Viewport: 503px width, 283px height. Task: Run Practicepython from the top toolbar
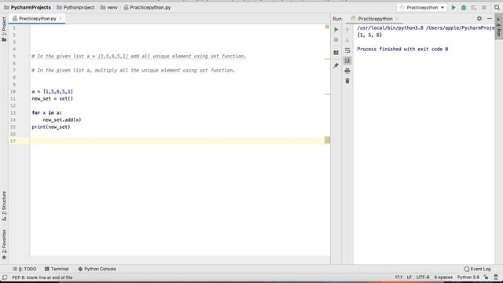(x=453, y=7)
